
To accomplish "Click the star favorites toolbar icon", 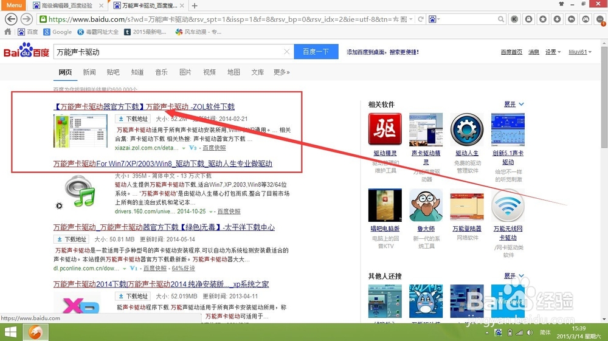I will pos(543,19).
